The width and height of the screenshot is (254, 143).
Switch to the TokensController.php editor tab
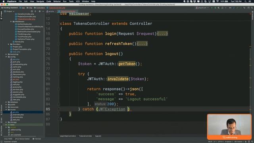coord(68,12)
